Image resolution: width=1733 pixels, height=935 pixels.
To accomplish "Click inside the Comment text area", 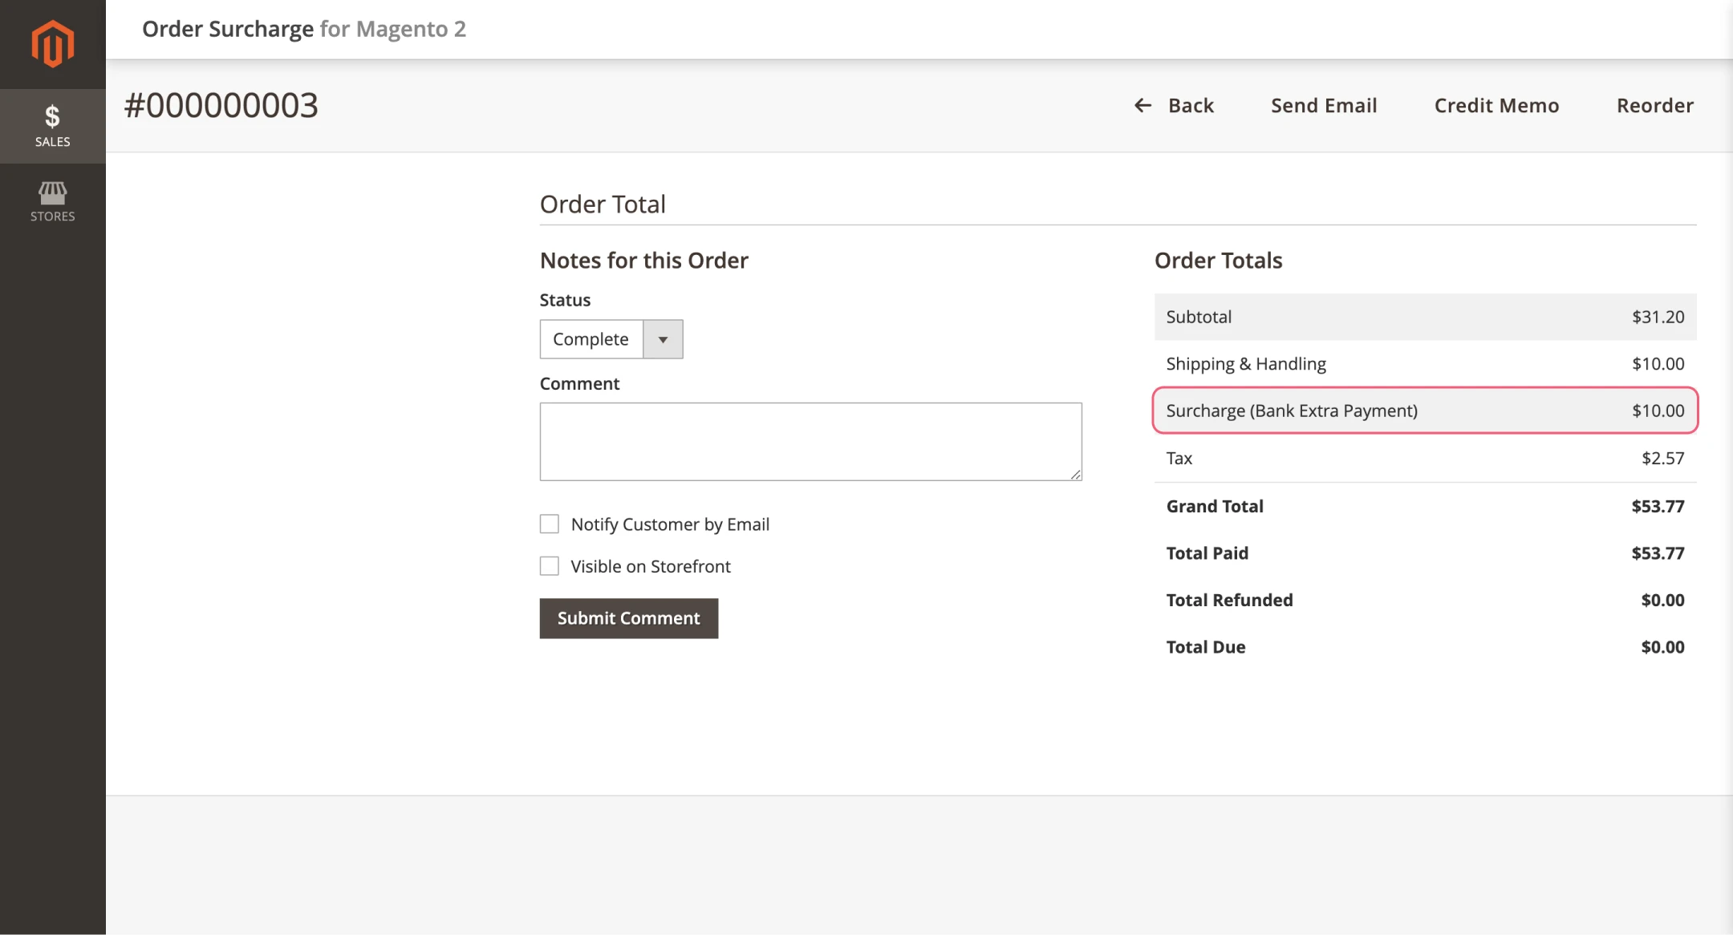I will click(810, 442).
